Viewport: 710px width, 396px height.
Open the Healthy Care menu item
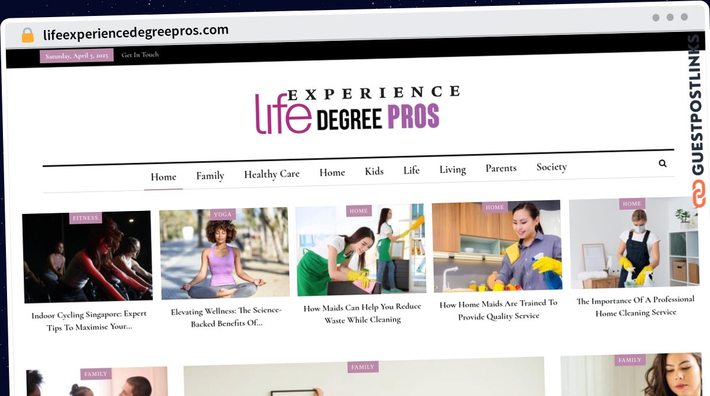272,174
